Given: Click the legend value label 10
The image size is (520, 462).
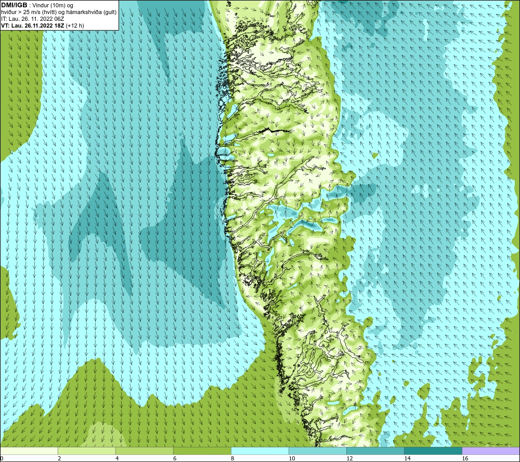Looking at the screenshot, I should [x=292, y=459].
